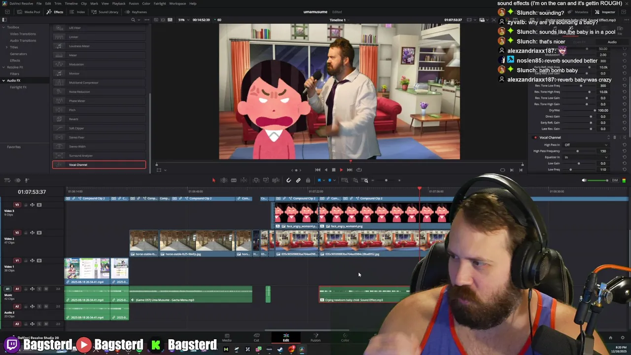This screenshot has height=355, width=631.
Task: Select Fairlight FX category
Action: click(x=18, y=87)
